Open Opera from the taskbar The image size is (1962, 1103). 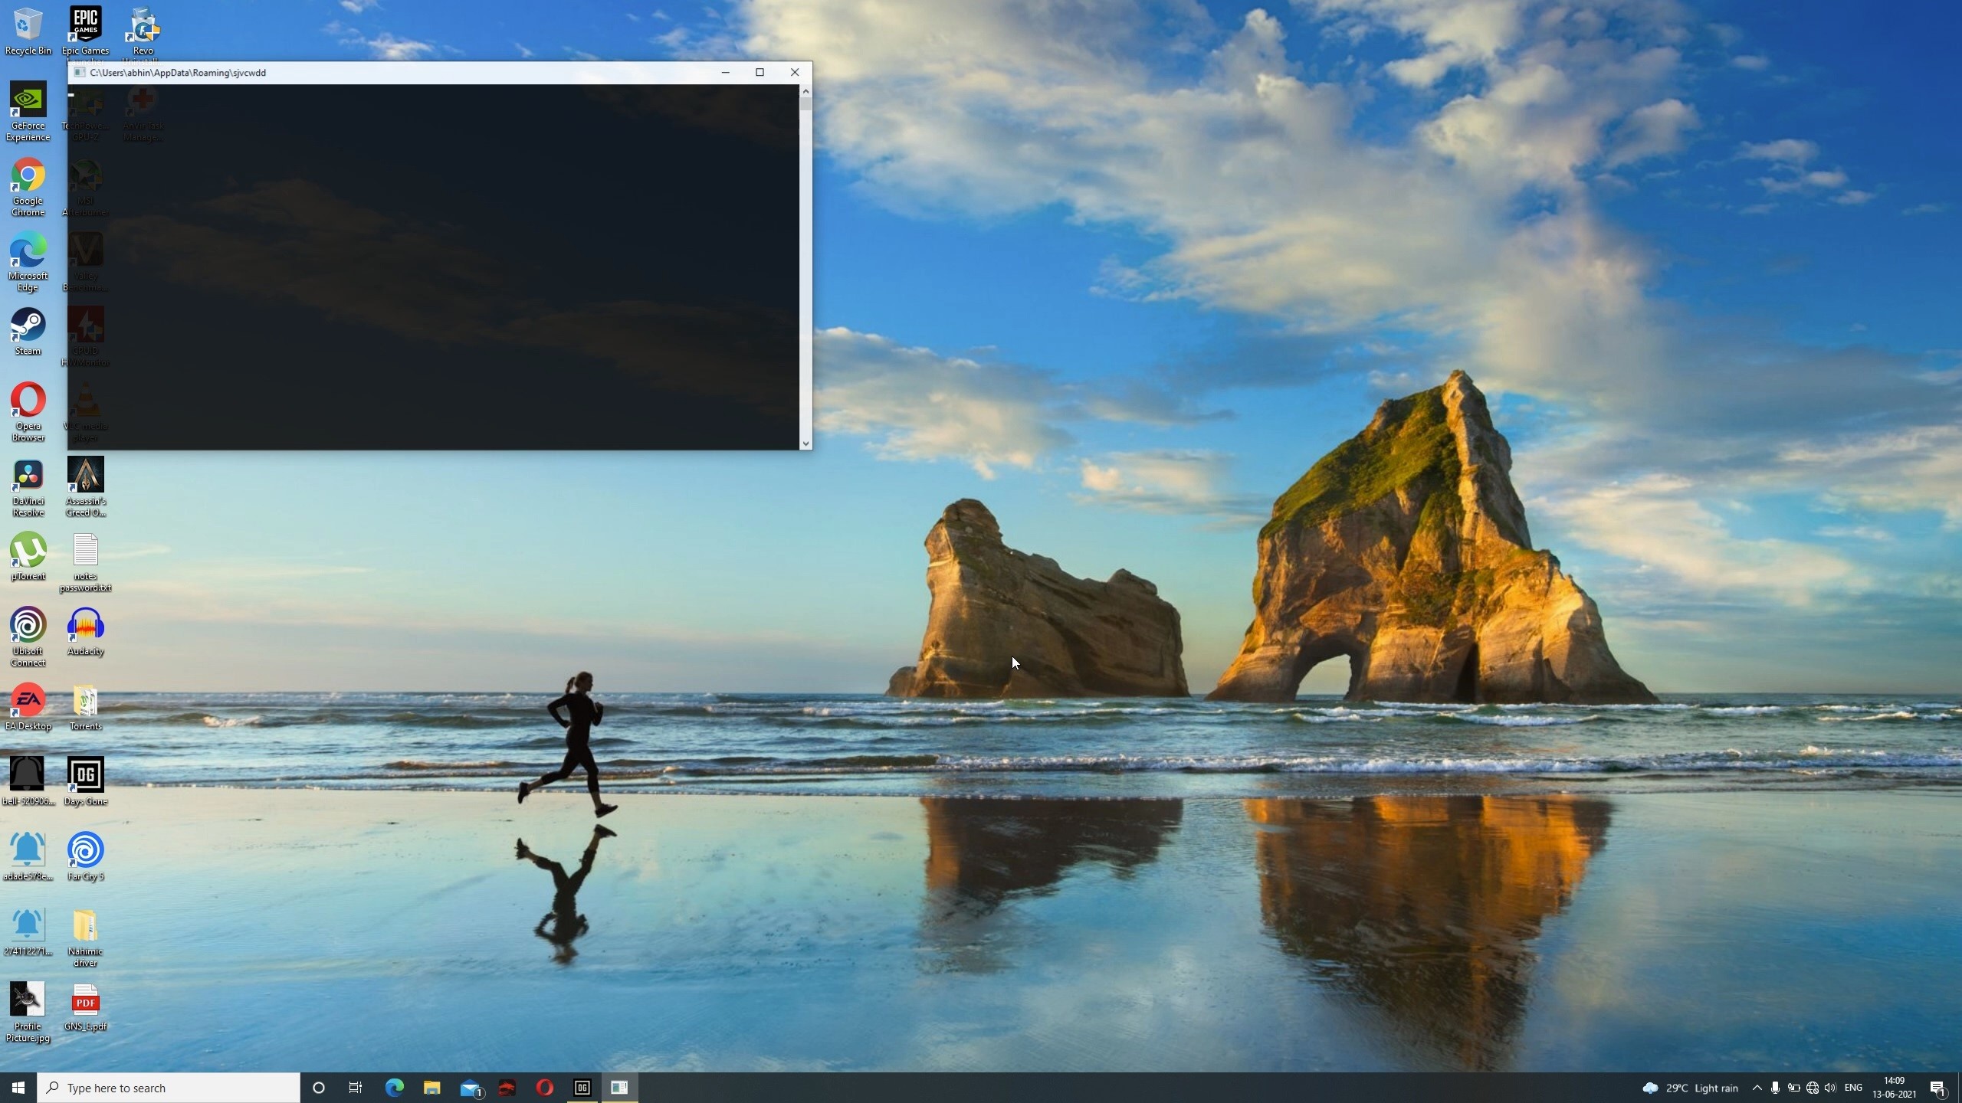(545, 1088)
